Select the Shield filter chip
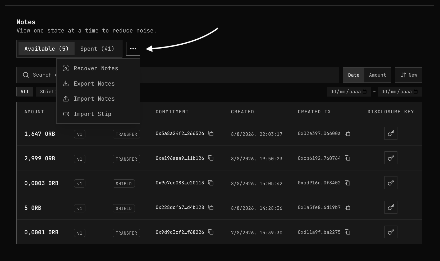The image size is (440, 261). [x=47, y=92]
